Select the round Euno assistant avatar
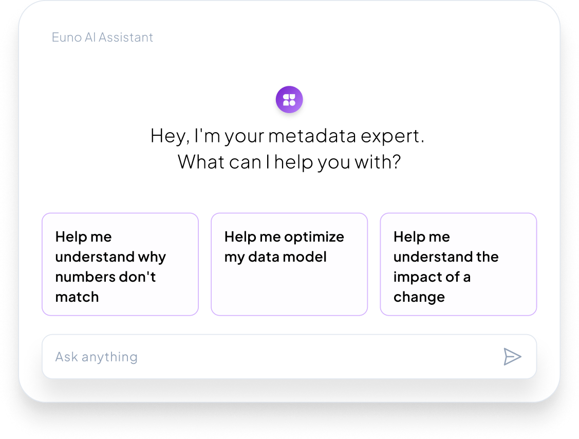Viewport: 579px width, 439px height. pos(289,99)
